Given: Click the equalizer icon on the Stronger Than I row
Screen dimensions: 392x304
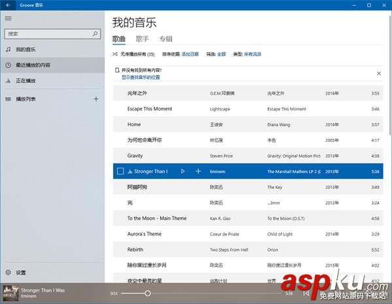Looking at the screenshot, I should point(130,171).
